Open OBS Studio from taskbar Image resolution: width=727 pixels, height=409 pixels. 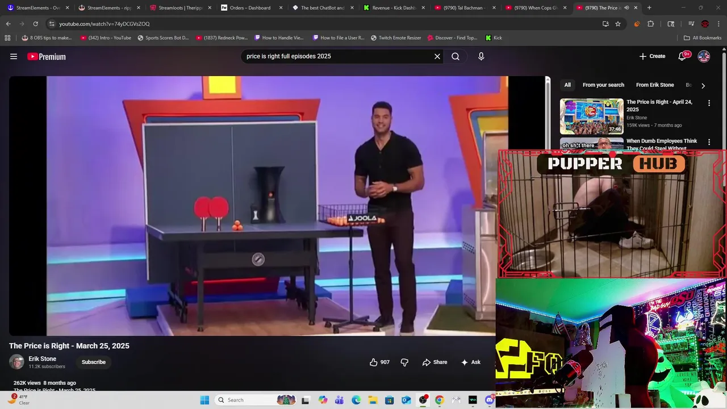pyautogui.click(x=423, y=400)
